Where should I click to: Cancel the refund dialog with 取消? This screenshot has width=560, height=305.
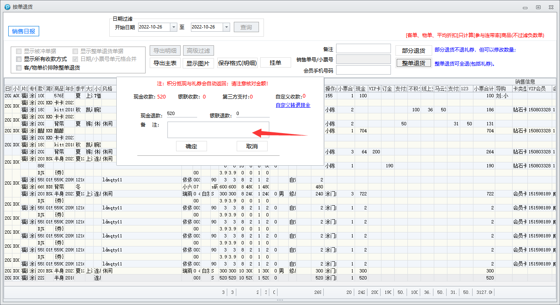252,146
